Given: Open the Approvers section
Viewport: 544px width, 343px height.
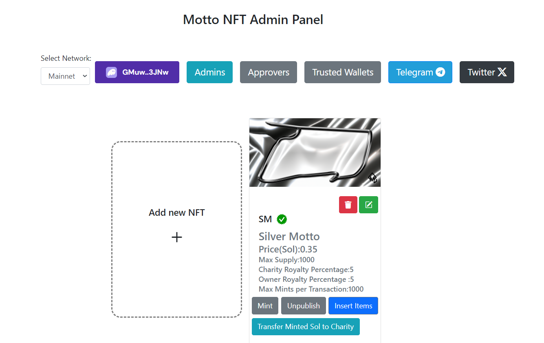Looking at the screenshot, I should pyautogui.click(x=269, y=72).
